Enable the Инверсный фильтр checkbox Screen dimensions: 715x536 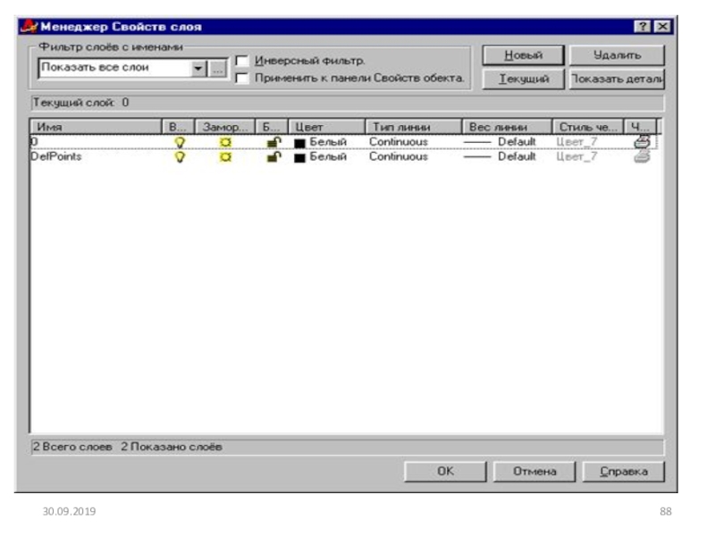pyautogui.click(x=241, y=61)
